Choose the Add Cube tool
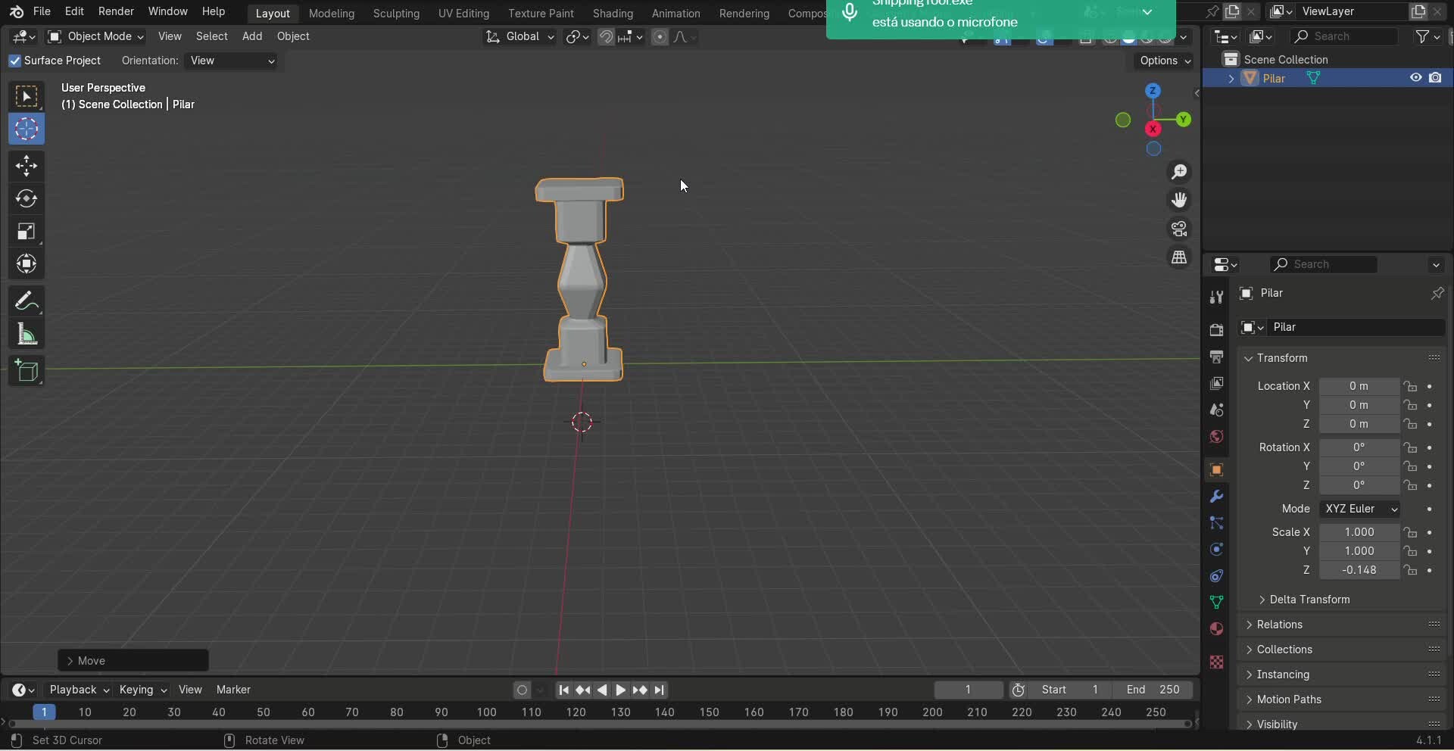The image size is (1454, 751). 27,371
